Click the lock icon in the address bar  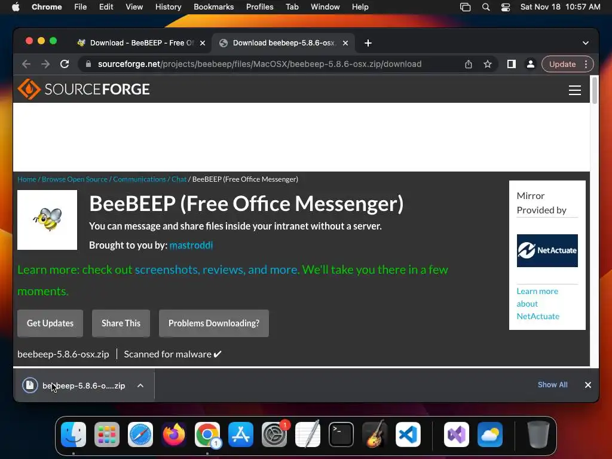click(x=88, y=64)
